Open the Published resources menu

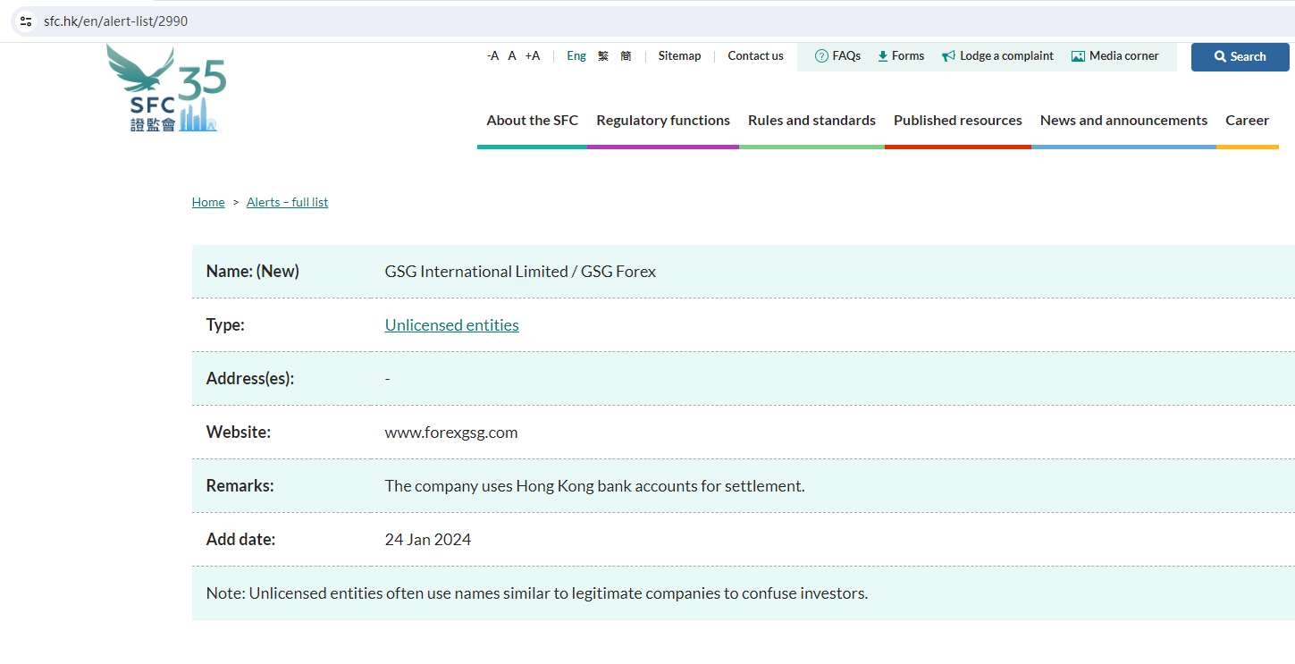pyautogui.click(x=957, y=121)
